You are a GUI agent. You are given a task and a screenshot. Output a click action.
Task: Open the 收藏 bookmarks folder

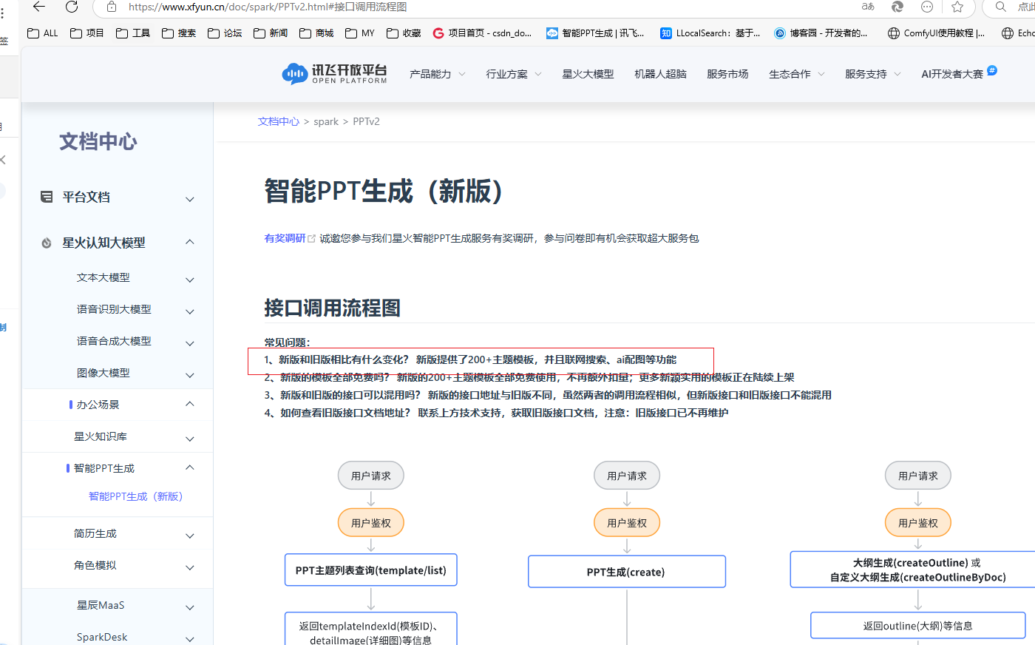coord(404,33)
